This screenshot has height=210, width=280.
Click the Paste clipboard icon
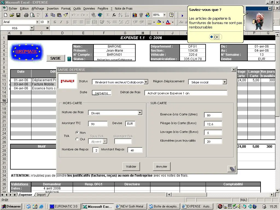(x=59, y=15)
